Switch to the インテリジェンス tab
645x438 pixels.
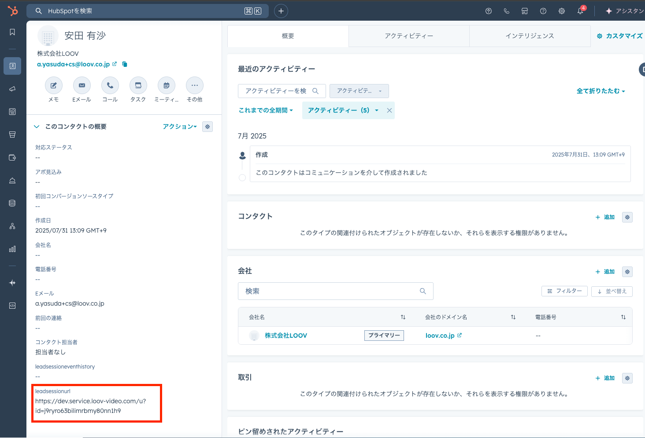(x=530, y=36)
